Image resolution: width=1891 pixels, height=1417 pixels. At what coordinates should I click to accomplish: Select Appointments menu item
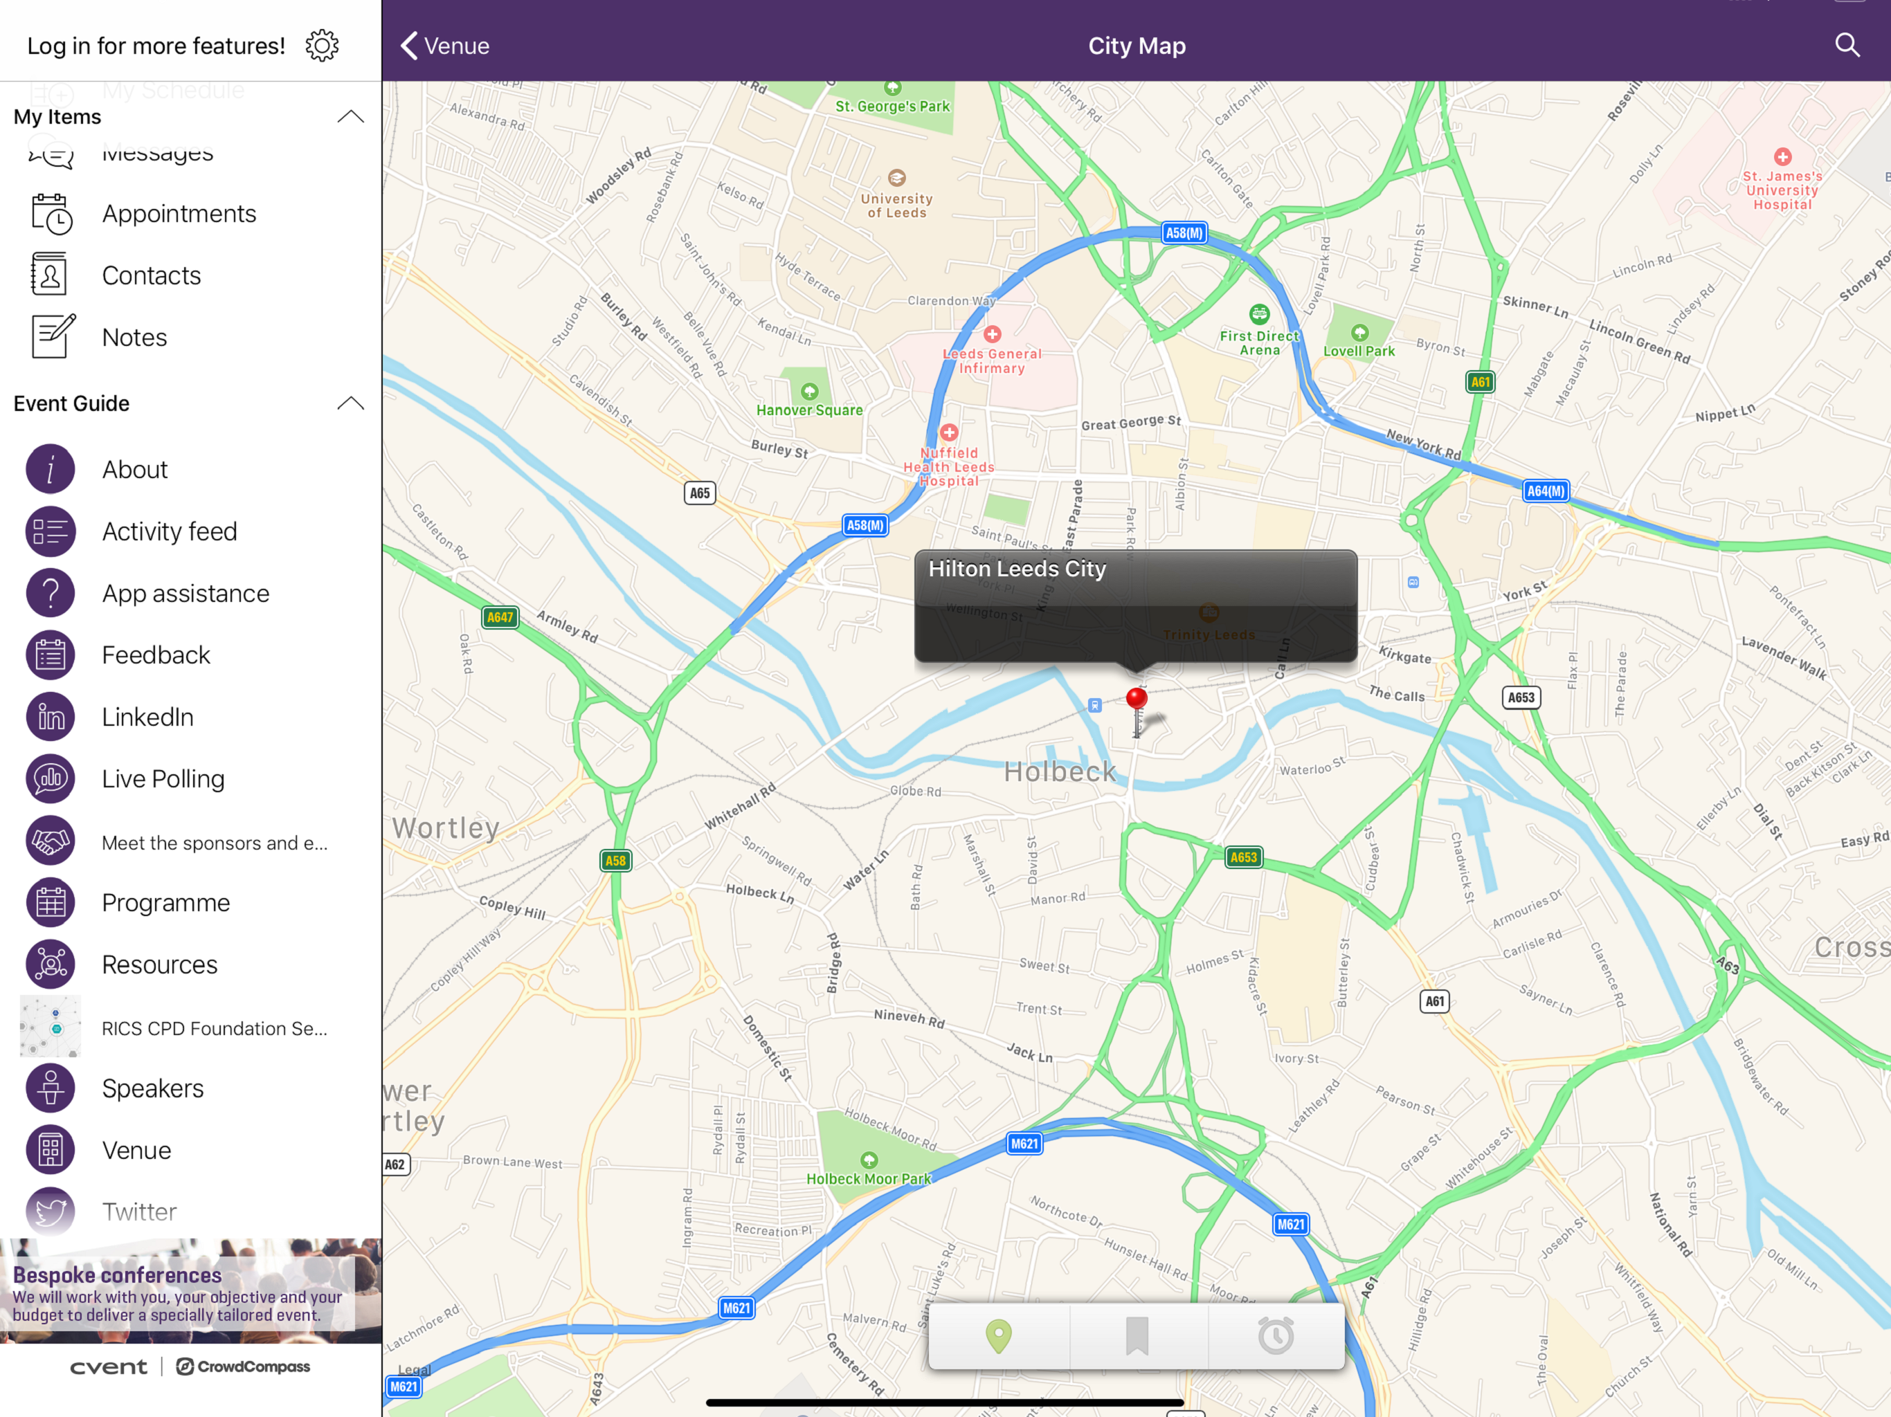coord(190,214)
